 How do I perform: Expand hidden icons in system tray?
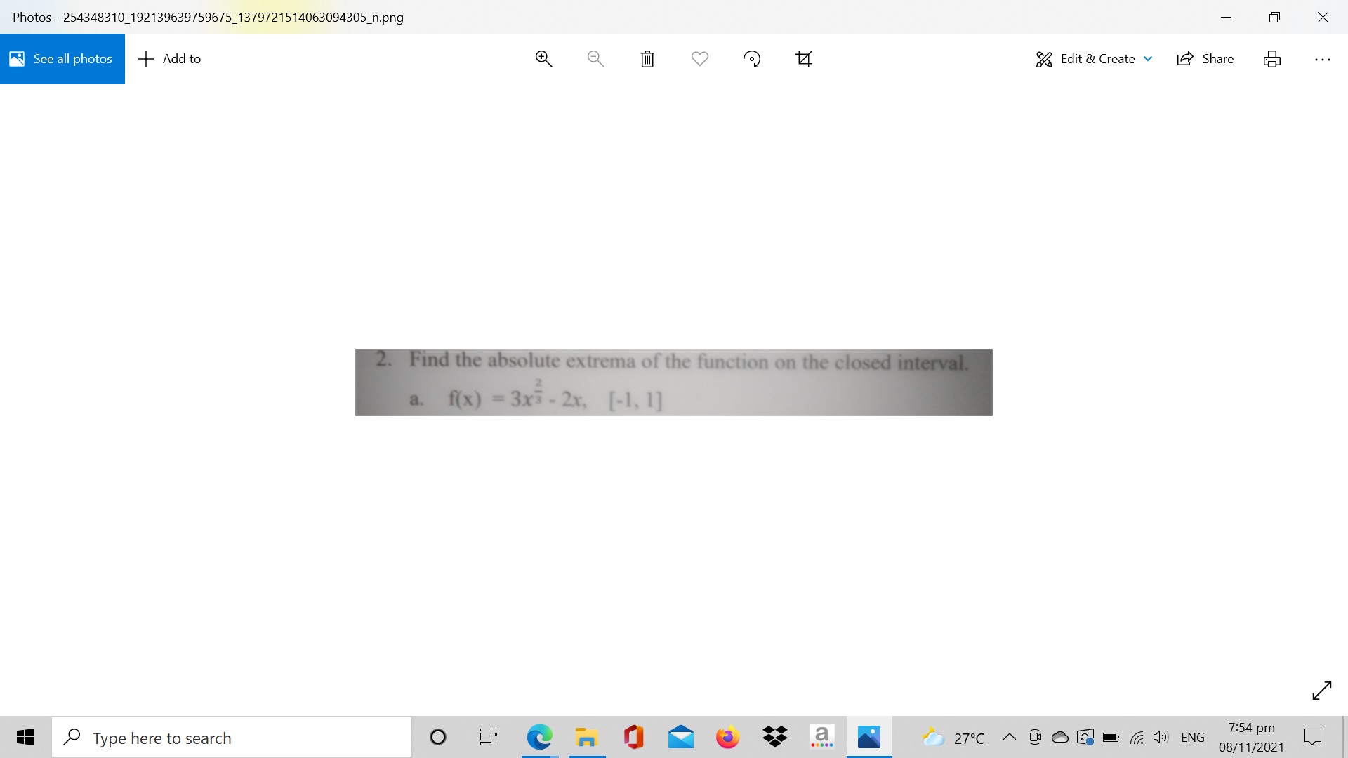[1009, 737]
